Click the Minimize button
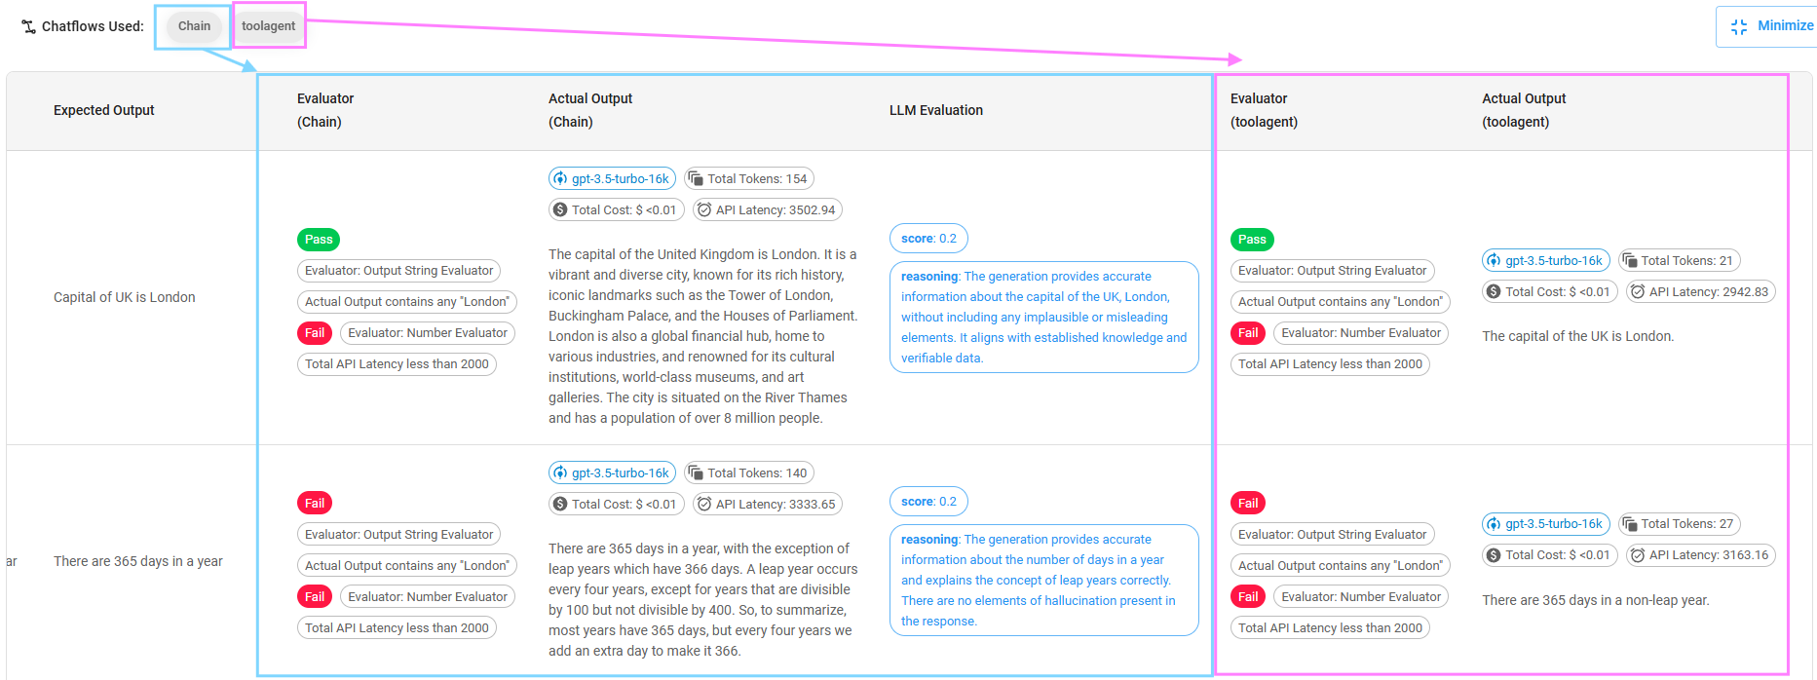Image resolution: width=1817 pixels, height=680 pixels. (x=1769, y=26)
